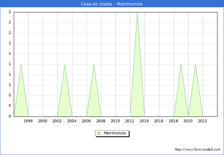Click the chart title Casa de Uceda - Matrimonios
The height and width of the screenshot is (155, 224).
click(x=112, y=4)
